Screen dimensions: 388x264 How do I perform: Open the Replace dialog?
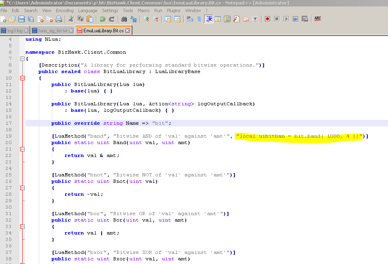click(x=133, y=19)
